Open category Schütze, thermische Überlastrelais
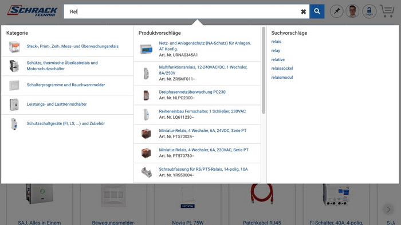This screenshot has width=401, height=225. [x=62, y=66]
